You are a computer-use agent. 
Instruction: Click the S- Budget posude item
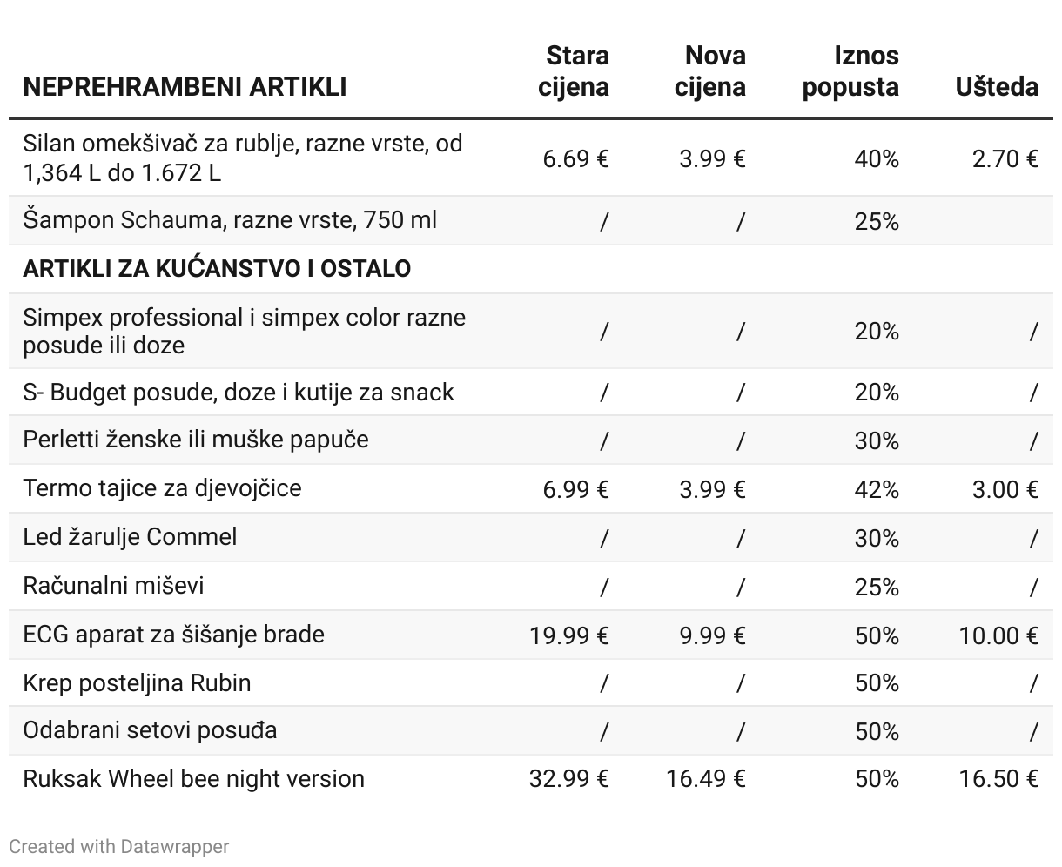coord(239,393)
